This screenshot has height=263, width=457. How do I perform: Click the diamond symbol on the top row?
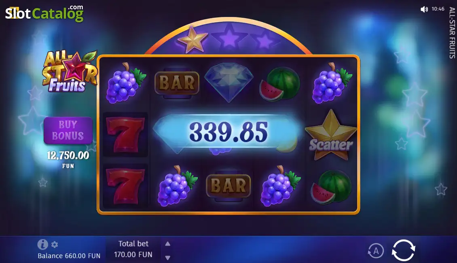tap(229, 82)
